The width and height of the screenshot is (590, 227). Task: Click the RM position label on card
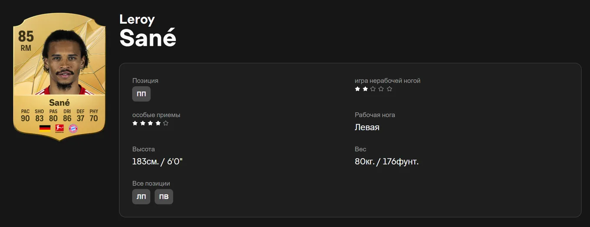point(26,48)
